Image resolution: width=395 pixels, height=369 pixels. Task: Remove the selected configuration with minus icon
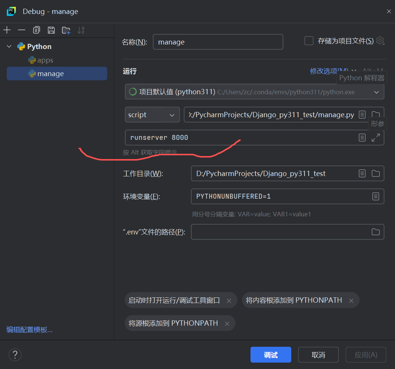[22, 30]
